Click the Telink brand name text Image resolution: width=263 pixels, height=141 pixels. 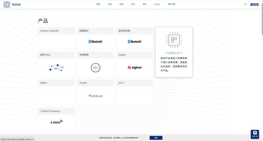tap(16, 4)
